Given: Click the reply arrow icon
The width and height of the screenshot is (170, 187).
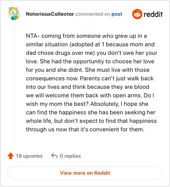Looking at the screenshot, I should (x=54, y=156).
